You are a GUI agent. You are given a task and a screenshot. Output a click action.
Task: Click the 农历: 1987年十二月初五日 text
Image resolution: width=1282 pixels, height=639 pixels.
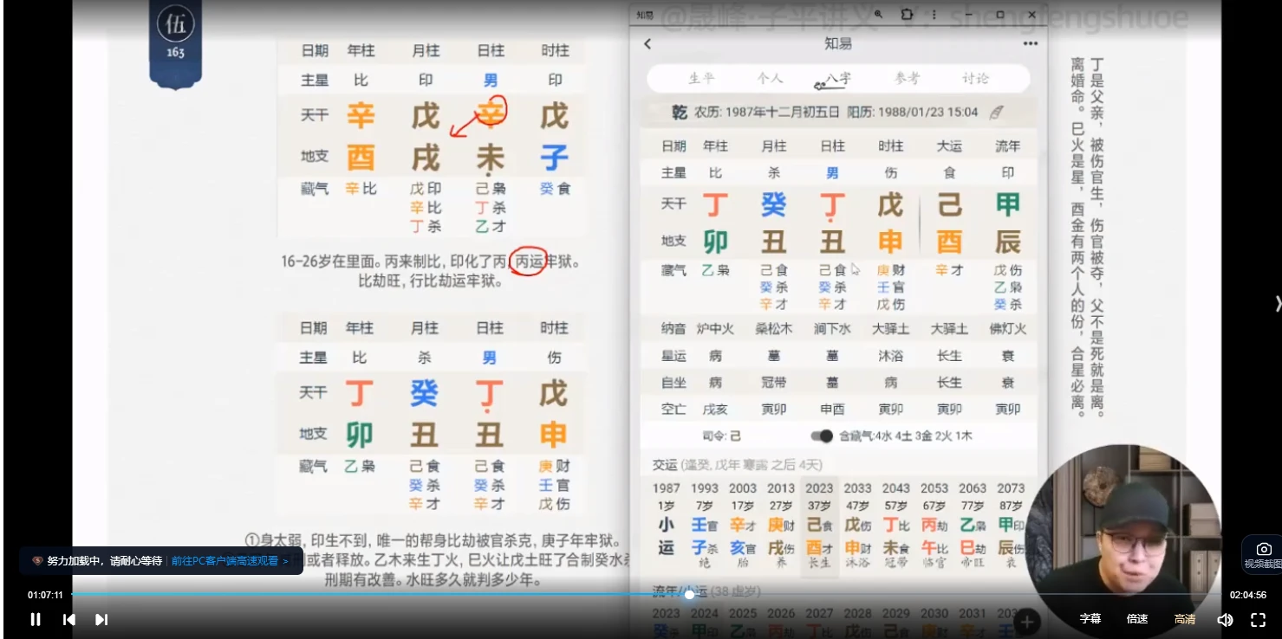click(767, 113)
